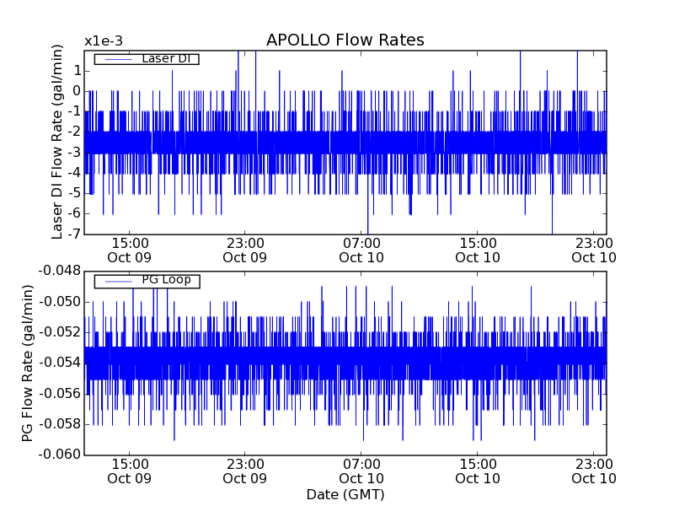The image size is (674, 506).
Task: Select the 'PG Flow Rate (gal/min)' axis label
Action: tap(27, 363)
